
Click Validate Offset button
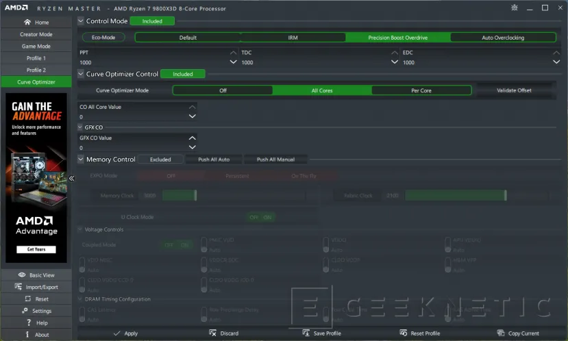pos(514,90)
